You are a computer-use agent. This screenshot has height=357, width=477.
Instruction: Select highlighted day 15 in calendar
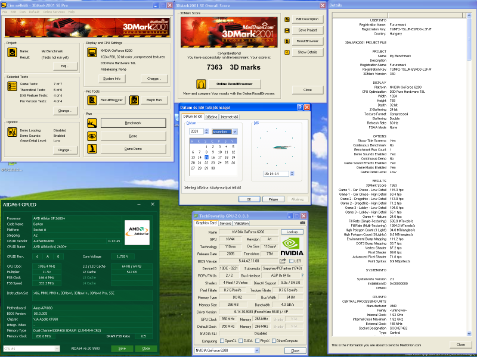tap(206, 157)
